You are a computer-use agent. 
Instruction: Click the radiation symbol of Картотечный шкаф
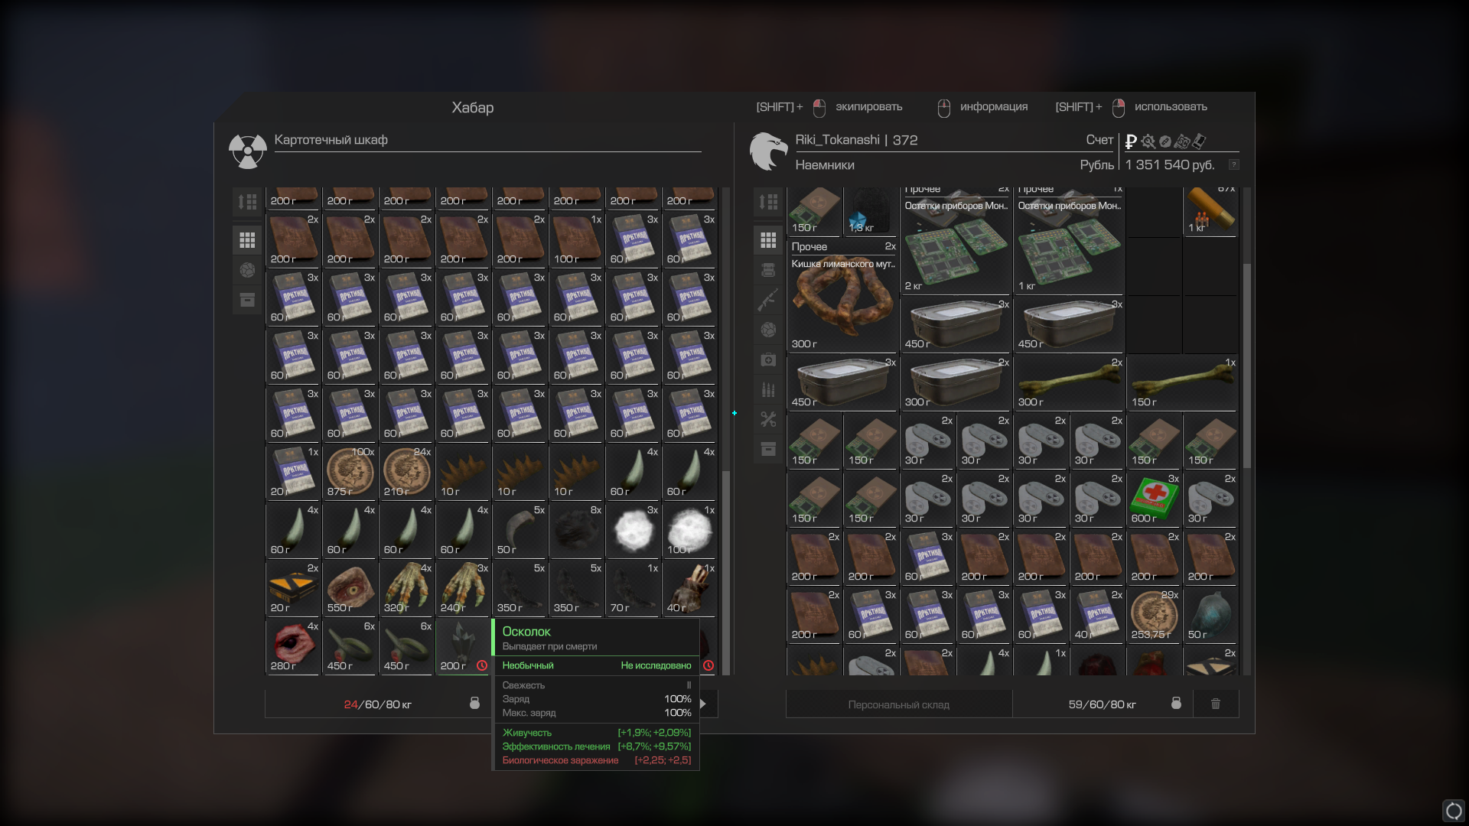tap(247, 151)
